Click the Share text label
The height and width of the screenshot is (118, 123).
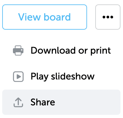(x=43, y=102)
